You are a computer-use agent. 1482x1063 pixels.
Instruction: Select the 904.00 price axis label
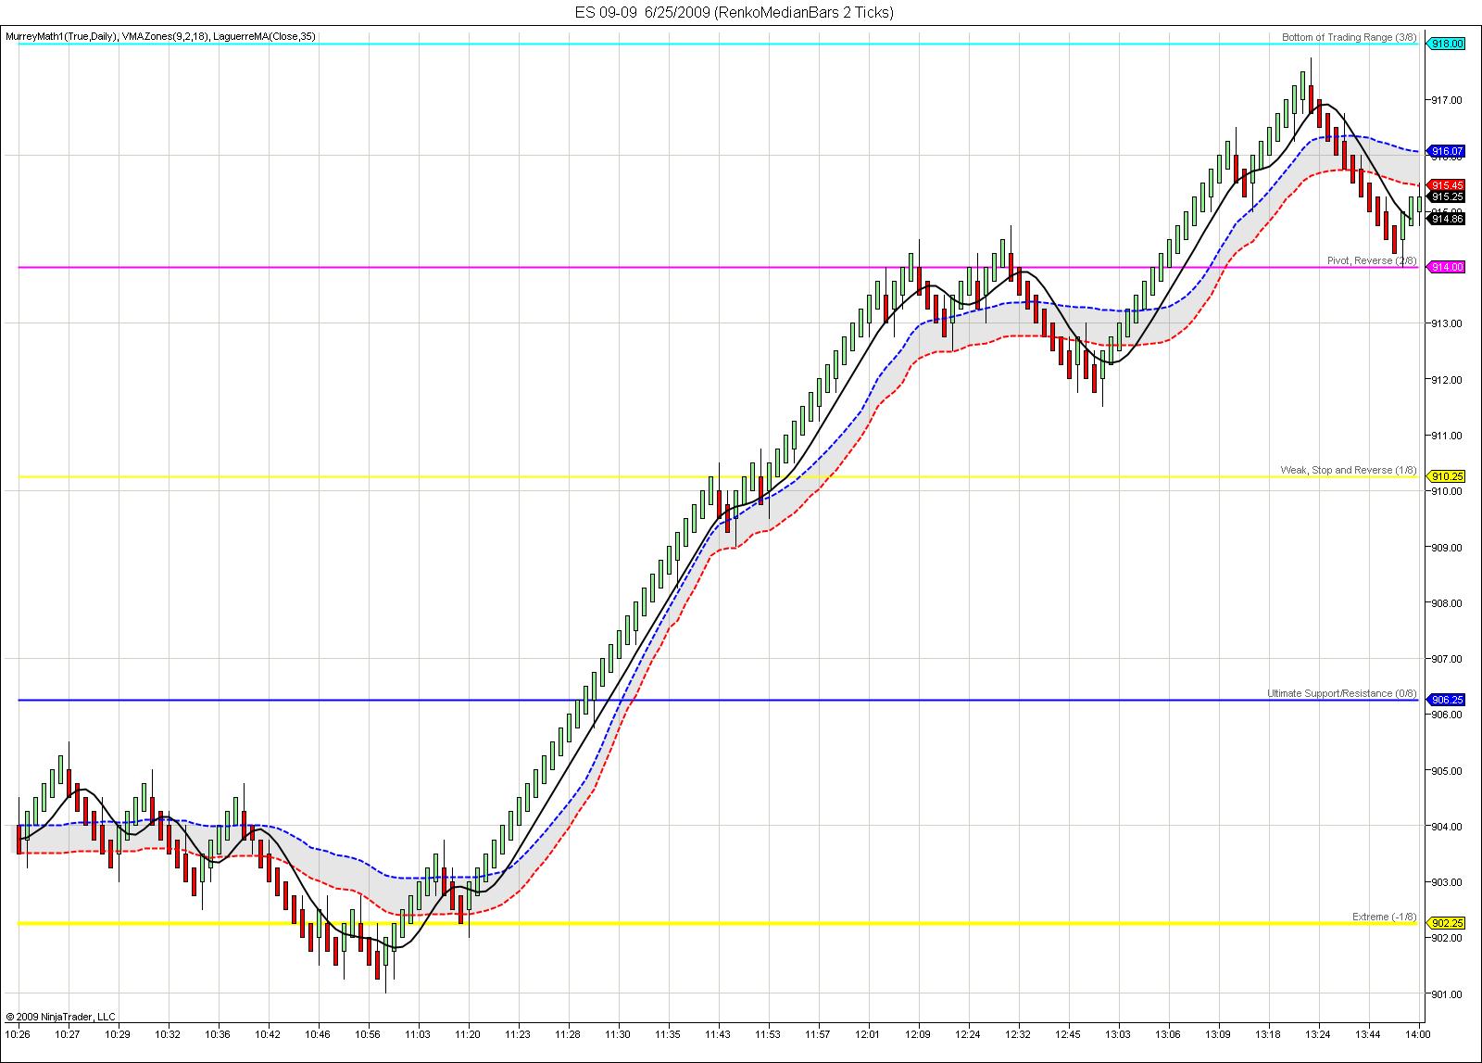pyautogui.click(x=1447, y=827)
